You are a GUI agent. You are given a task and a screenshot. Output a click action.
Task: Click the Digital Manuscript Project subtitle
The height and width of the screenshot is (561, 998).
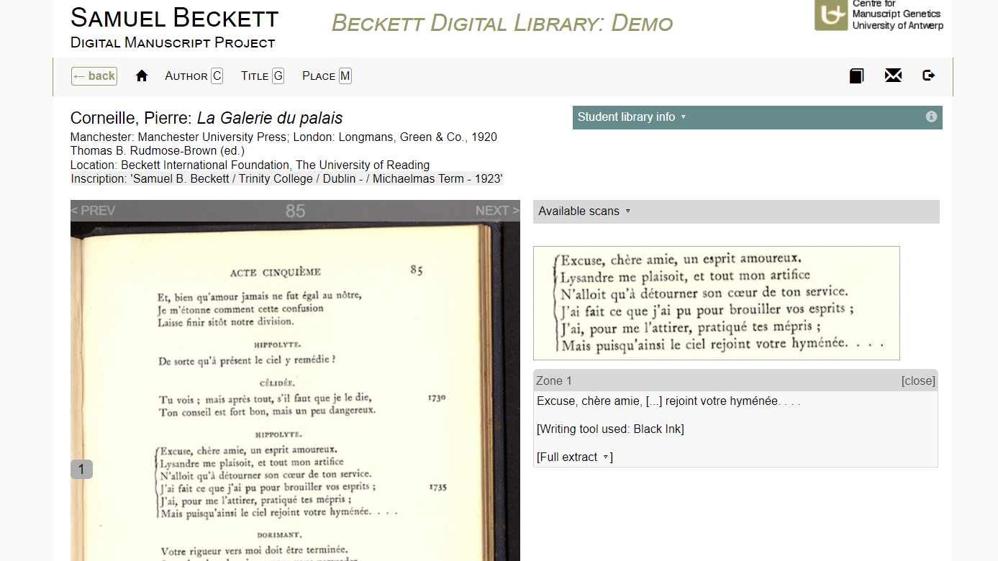[173, 42]
